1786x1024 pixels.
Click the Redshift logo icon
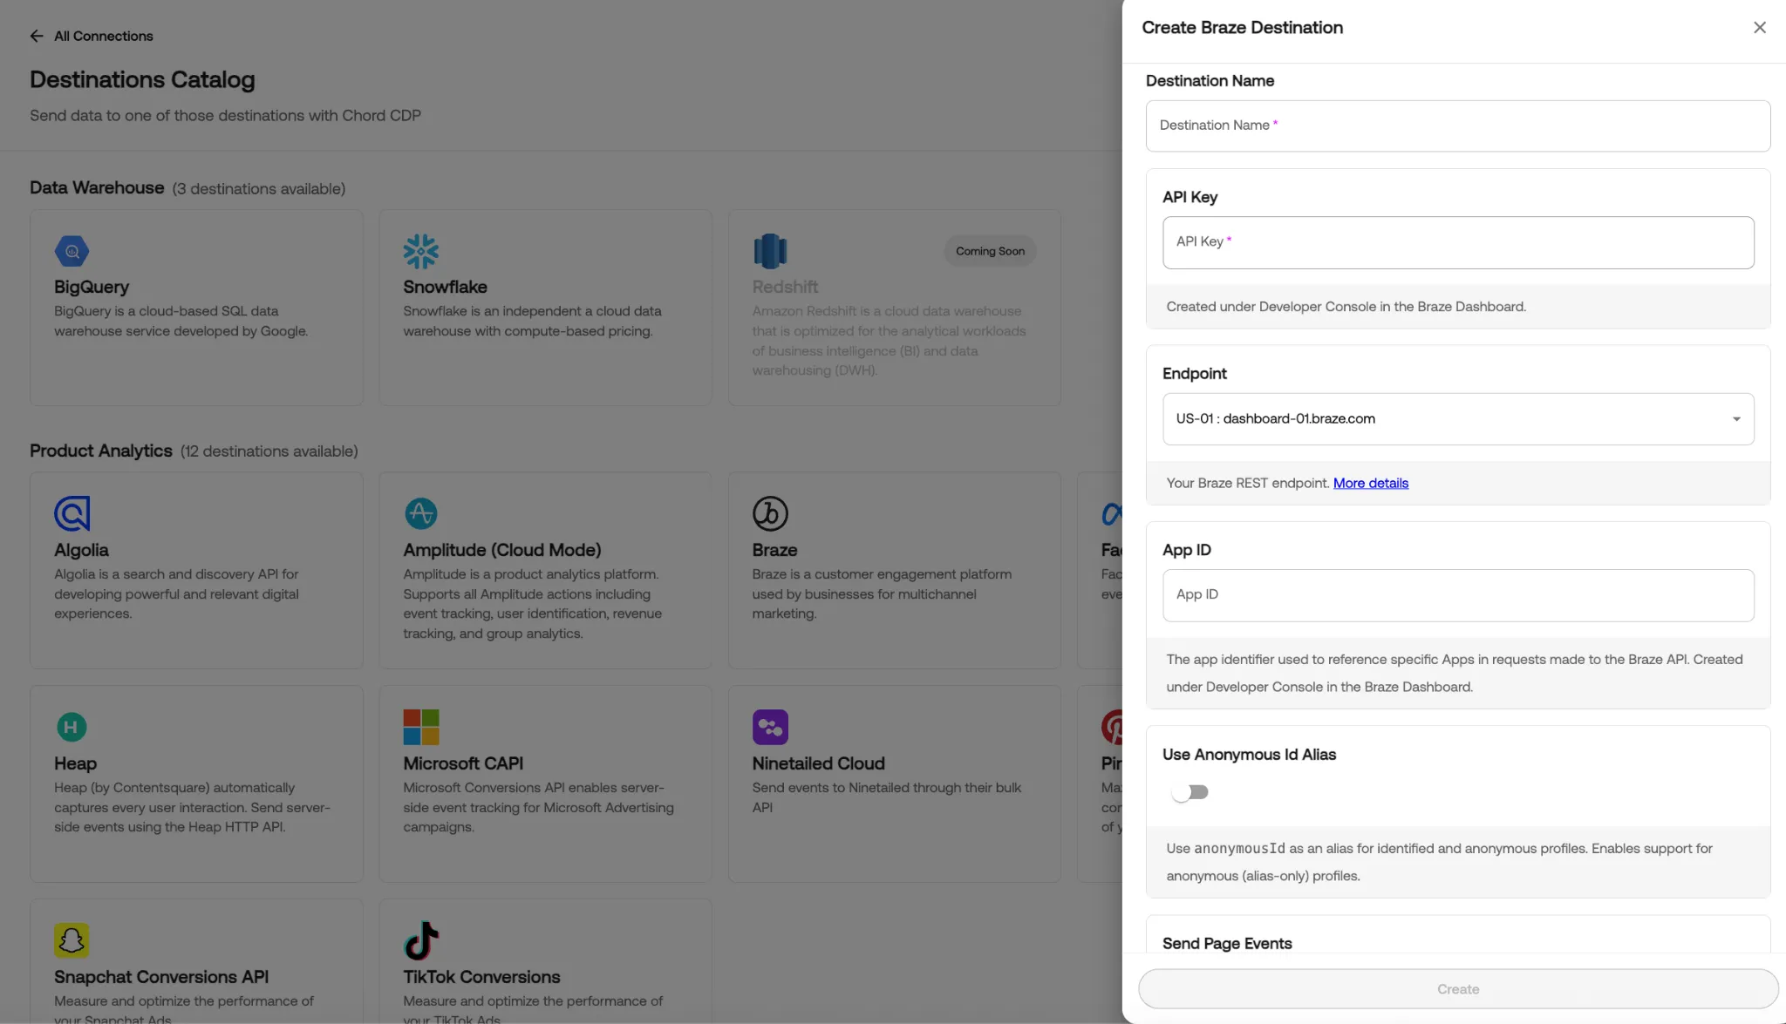click(770, 251)
